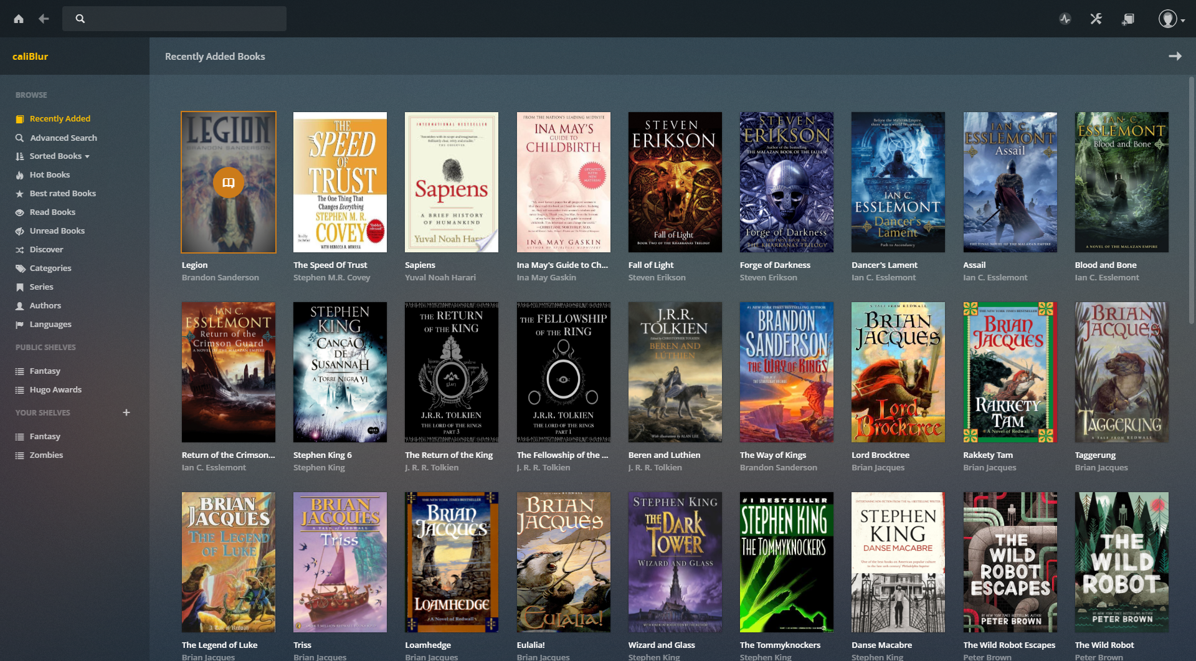Open the admin settings tools icon

(1096, 19)
